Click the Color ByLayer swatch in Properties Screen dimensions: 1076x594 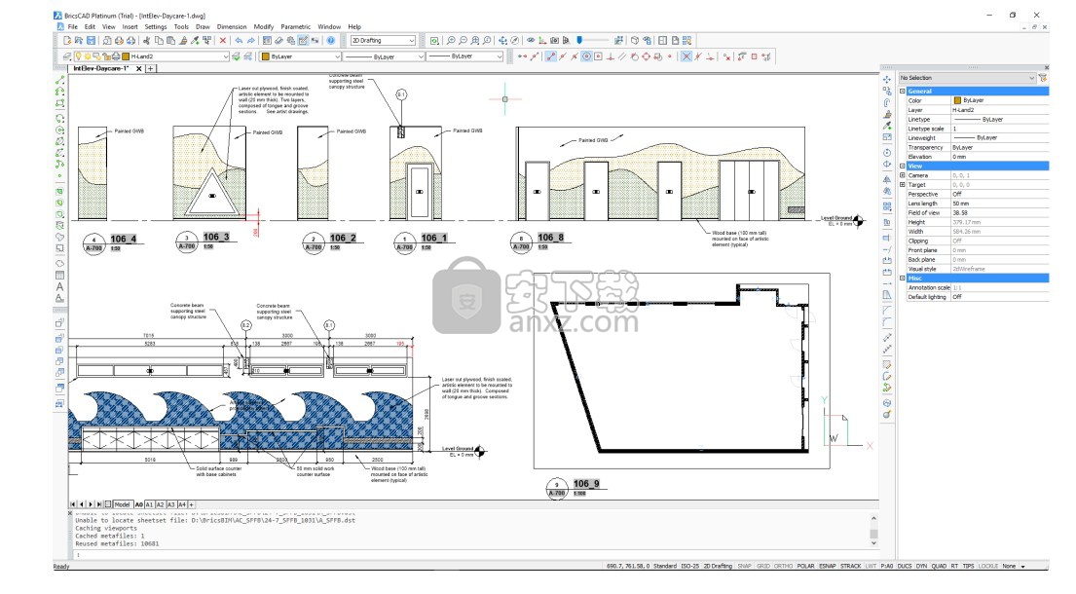pyautogui.click(x=957, y=100)
